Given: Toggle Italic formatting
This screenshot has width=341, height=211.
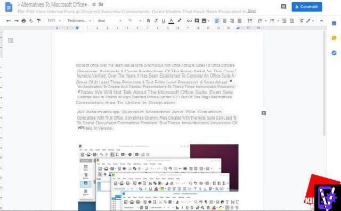Looking at the screenshot, I should click(156, 21).
